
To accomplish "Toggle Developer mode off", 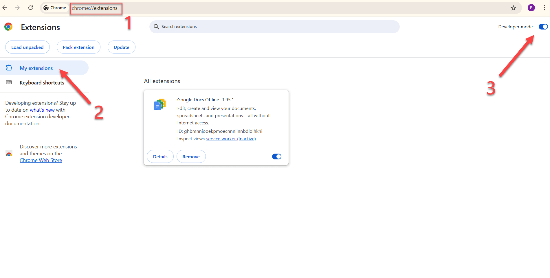I will [543, 27].
